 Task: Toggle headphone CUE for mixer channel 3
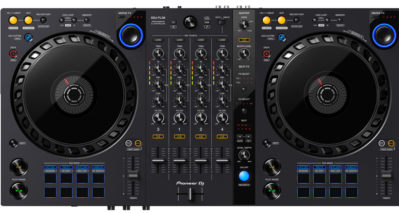tap(158, 137)
